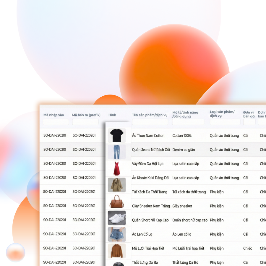Click the Giày Sneaker Nam Trắng product name

[x=151, y=206]
